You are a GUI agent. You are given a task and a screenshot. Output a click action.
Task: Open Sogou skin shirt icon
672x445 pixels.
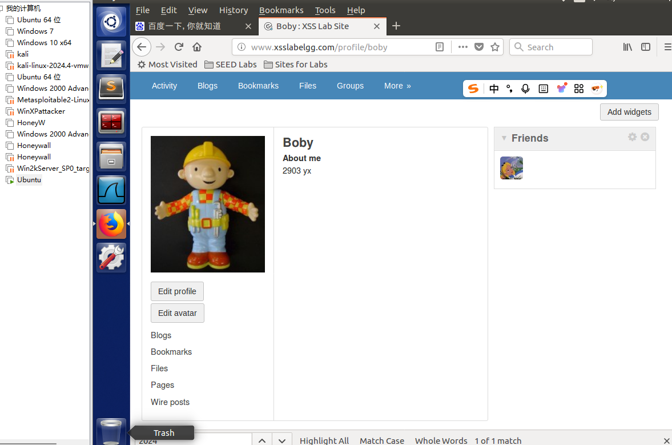pos(562,88)
